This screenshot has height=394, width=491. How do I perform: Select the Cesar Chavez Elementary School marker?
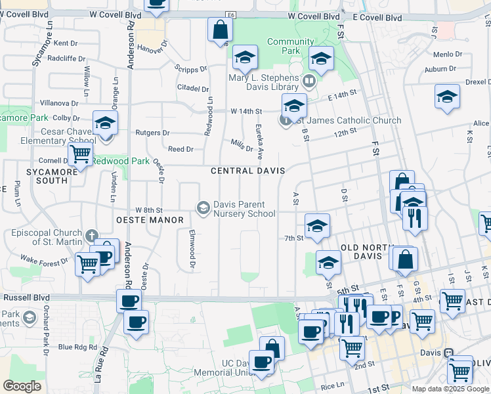105,123
